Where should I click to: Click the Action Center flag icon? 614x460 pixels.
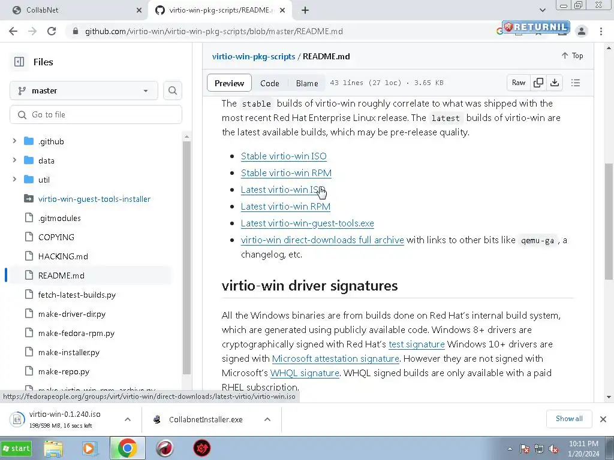point(524,449)
